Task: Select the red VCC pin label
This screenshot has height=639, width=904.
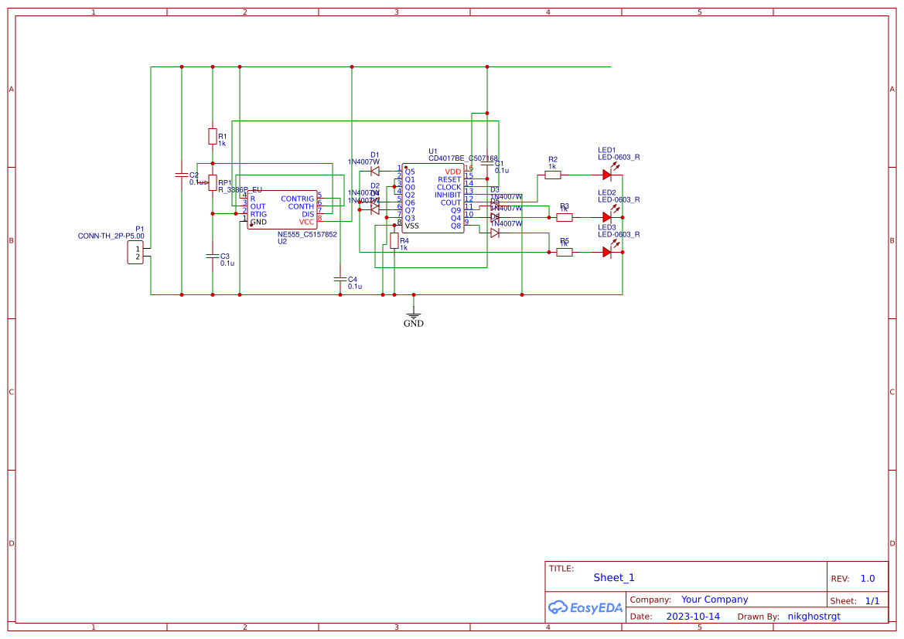Action: 306,223
